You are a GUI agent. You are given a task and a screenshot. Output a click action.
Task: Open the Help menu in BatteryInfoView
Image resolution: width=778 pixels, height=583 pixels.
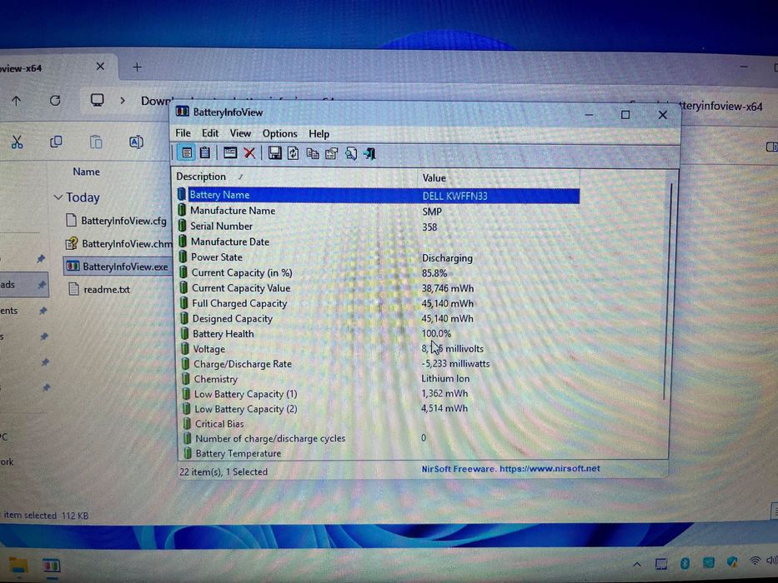click(319, 134)
